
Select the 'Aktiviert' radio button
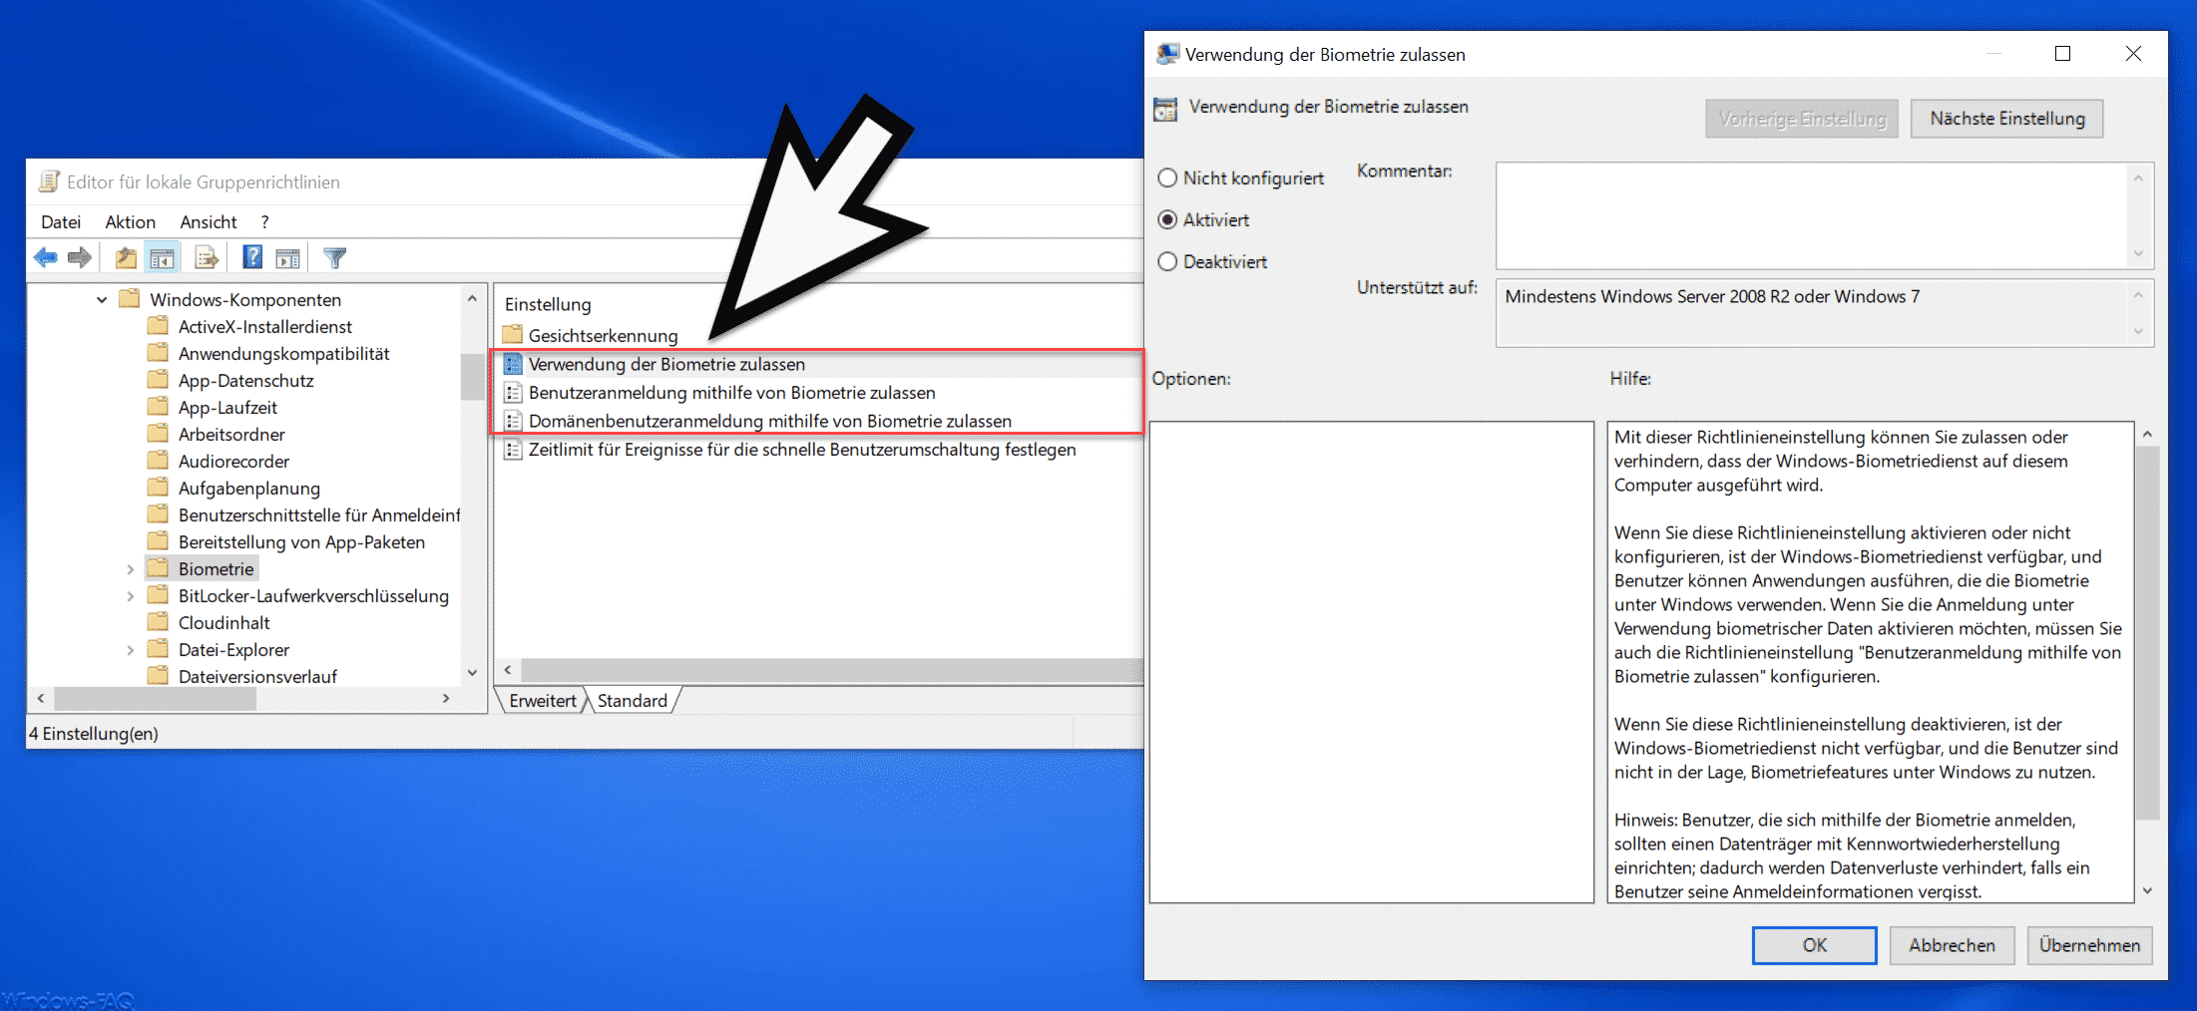[x=1167, y=219]
